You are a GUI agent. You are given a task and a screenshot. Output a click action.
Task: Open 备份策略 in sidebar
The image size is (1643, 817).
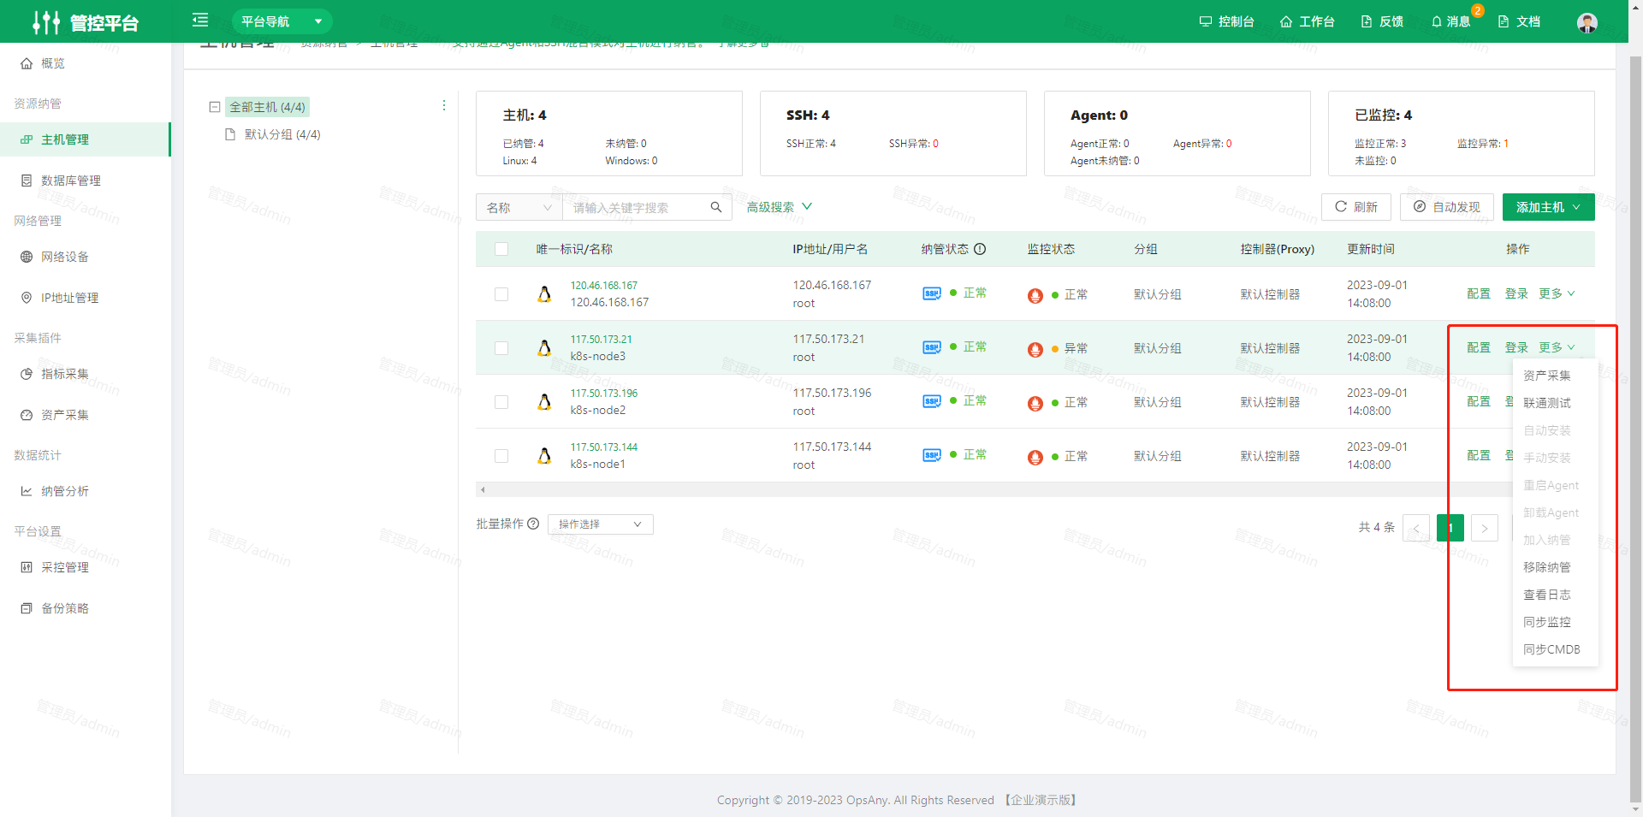point(85,608)
